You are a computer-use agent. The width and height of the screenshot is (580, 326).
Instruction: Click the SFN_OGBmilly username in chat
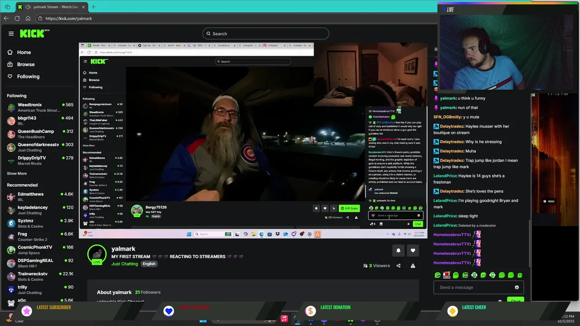click(x=447, y=117)
